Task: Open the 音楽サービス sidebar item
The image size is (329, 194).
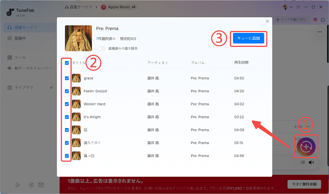Action: (x=30, y=28)
